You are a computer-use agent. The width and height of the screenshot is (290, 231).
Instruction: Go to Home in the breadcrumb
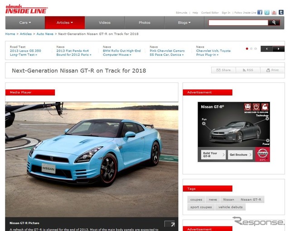click(10, 34)
